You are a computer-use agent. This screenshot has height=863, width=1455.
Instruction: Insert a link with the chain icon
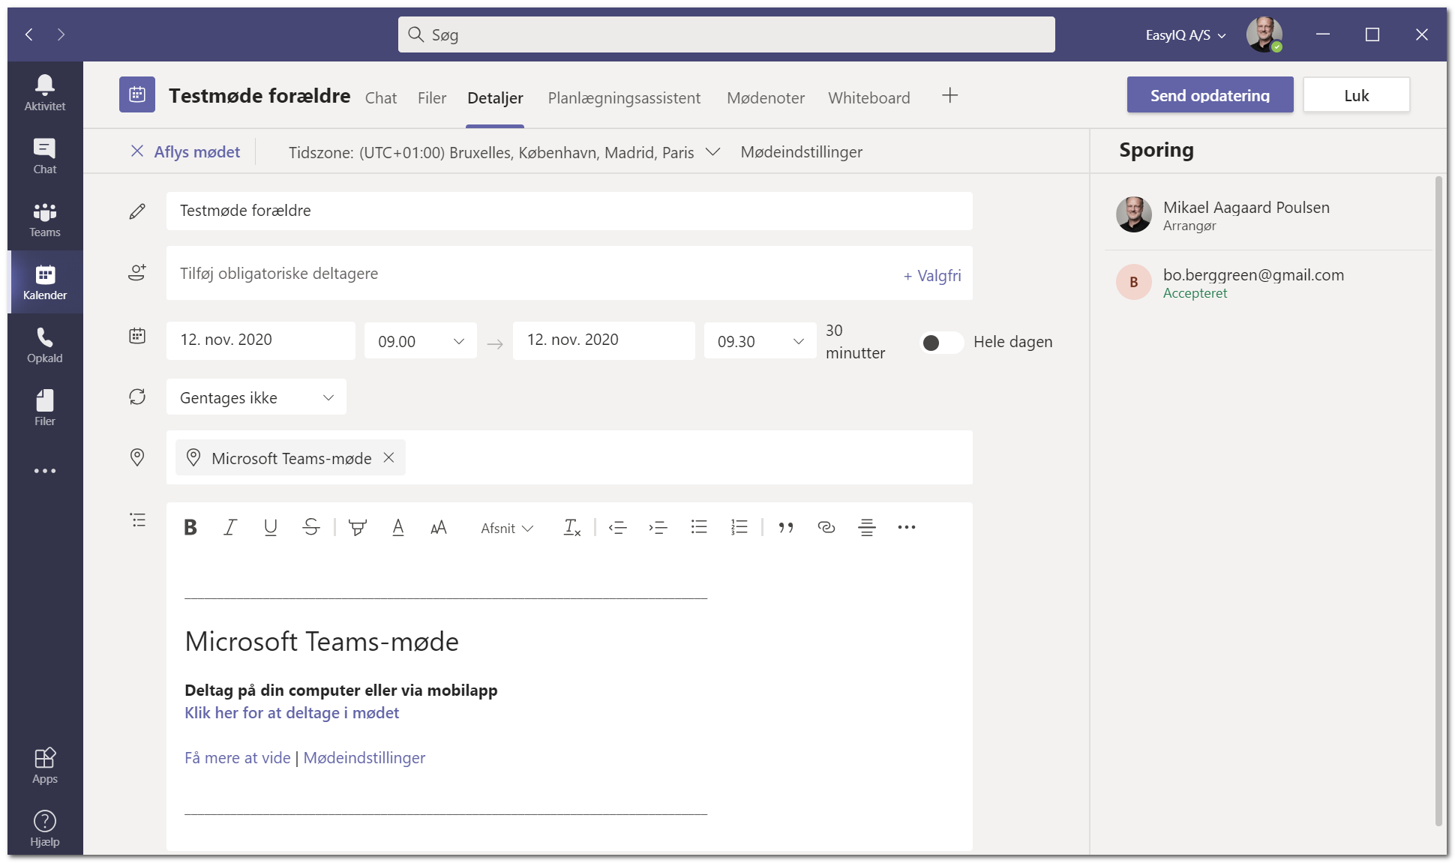(x=826, y=528)
